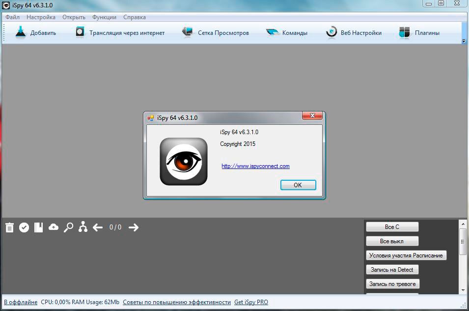
Task: Open the Справка menu
Action: tap(134, 17)
